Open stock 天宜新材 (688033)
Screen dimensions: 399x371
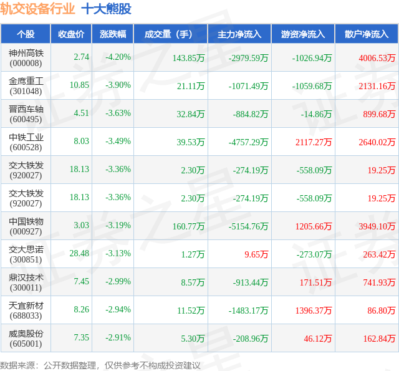coord(26,311)
